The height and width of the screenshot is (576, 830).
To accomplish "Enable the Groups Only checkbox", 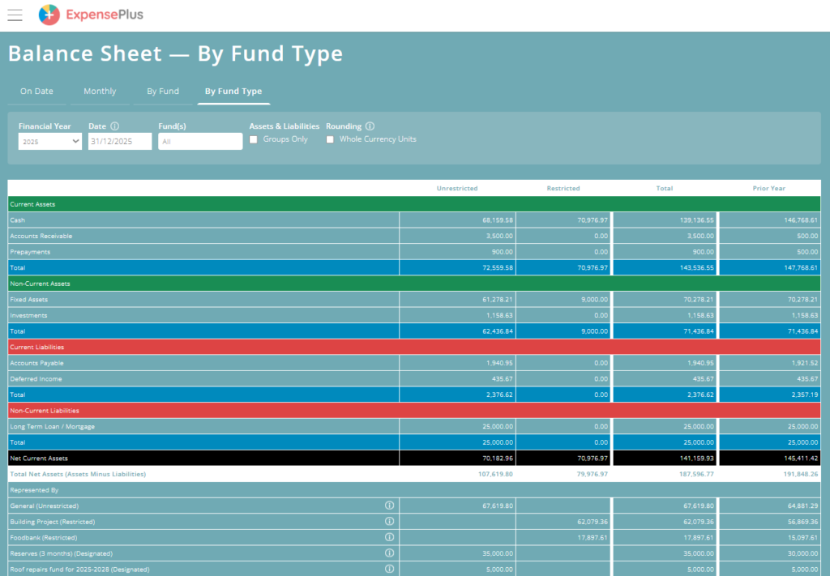I will coord(254,139).
